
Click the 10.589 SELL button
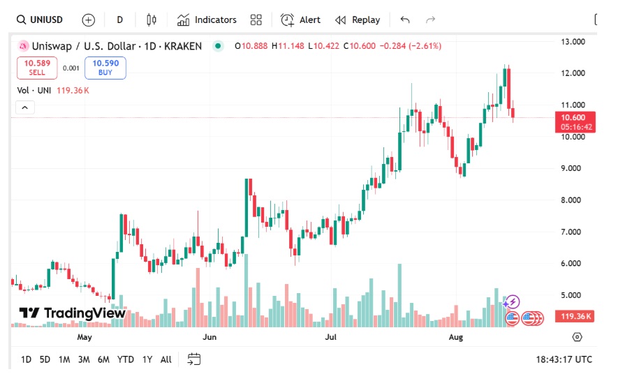37,68
